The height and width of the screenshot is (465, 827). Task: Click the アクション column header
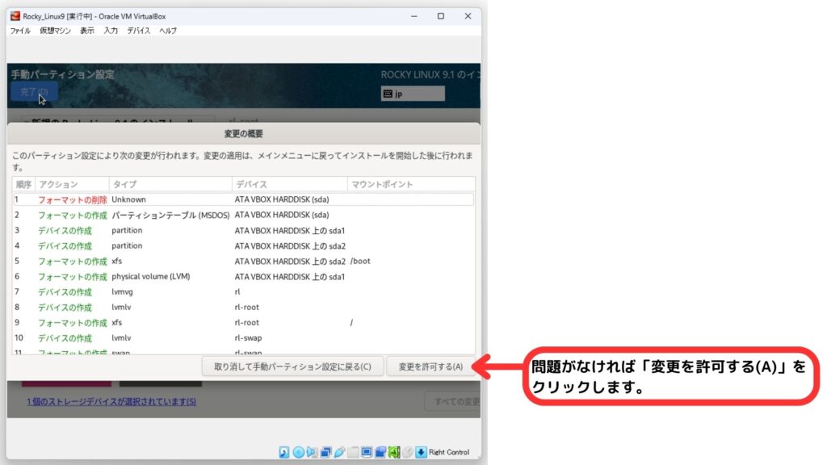tap(72, 184)
